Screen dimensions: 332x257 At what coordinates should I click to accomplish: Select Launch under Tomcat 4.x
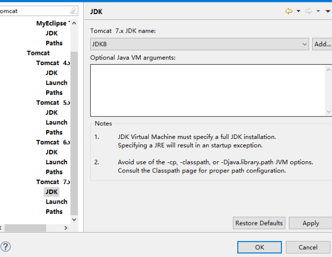click(56, 83)
